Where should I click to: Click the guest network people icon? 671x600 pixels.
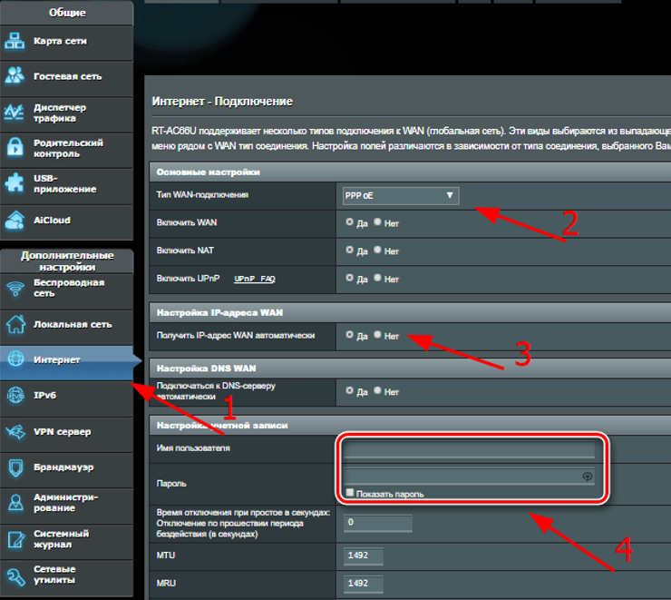pos(15,76)
